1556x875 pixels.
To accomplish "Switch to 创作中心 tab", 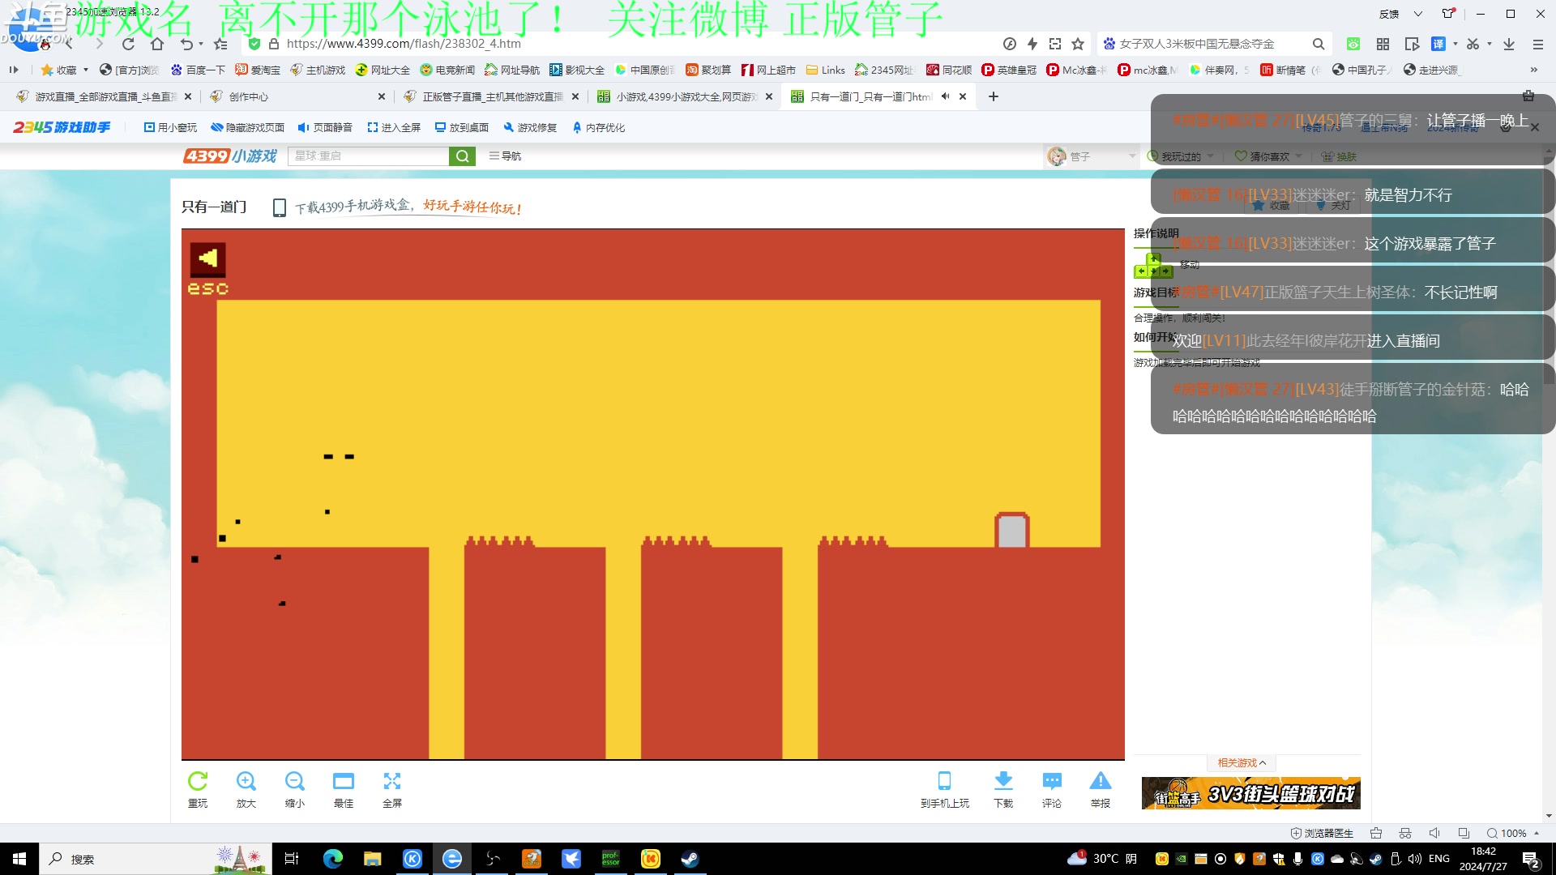I will (x=297, y=96).
